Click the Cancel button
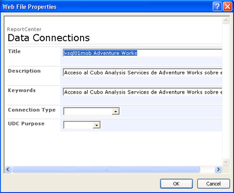Image resolution: width=234 pixels, height=193 pixels. pos(213,184)
